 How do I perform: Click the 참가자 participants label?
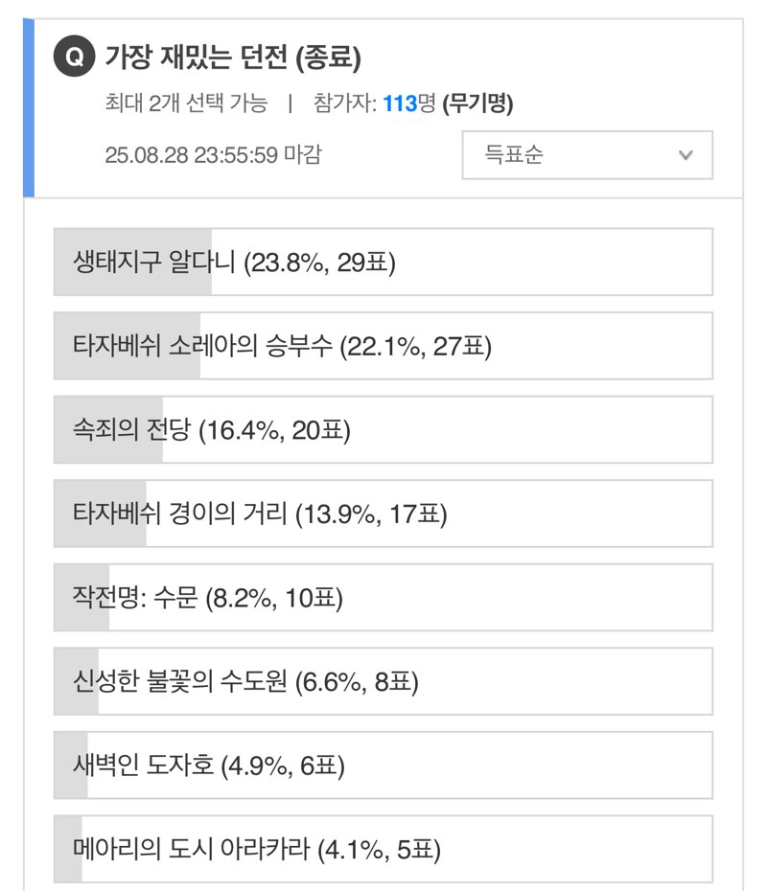344,103
